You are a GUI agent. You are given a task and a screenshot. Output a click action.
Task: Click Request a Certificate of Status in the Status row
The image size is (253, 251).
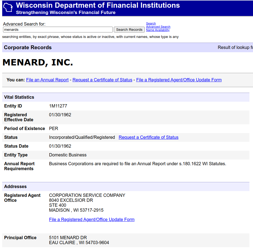click(149, 137)
